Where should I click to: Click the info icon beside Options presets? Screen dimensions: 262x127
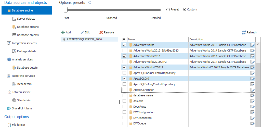pos(90,3)
